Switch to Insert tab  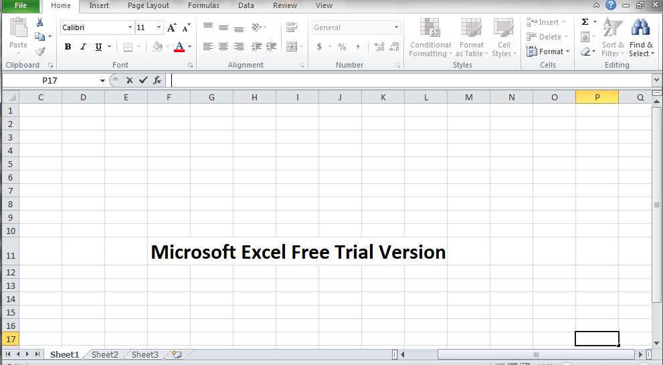[x=99, y=5]
